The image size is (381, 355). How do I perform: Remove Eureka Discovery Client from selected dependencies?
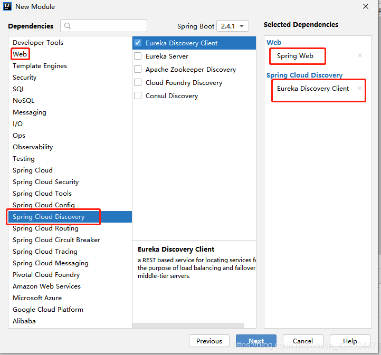pyautogui.click(x=360, y=88)
